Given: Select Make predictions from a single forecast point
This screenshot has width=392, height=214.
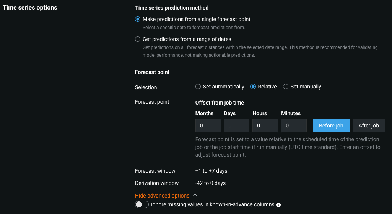Looking at the screenshot, I should tap(138, 19).
